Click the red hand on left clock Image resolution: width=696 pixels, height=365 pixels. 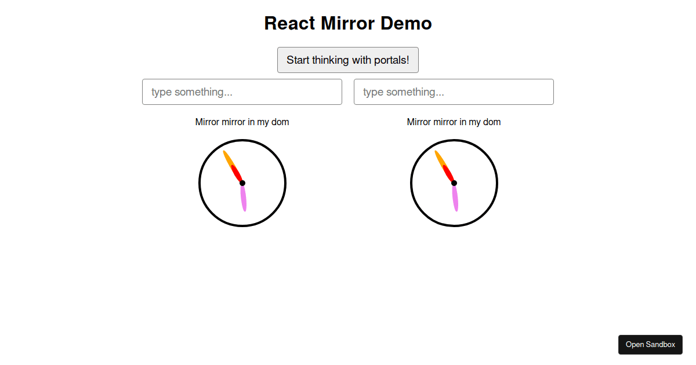pyautogui.click(x=237, y=173)
